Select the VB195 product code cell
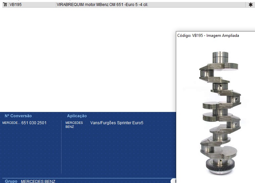The image size is (255, 183). tap(16, 5)
